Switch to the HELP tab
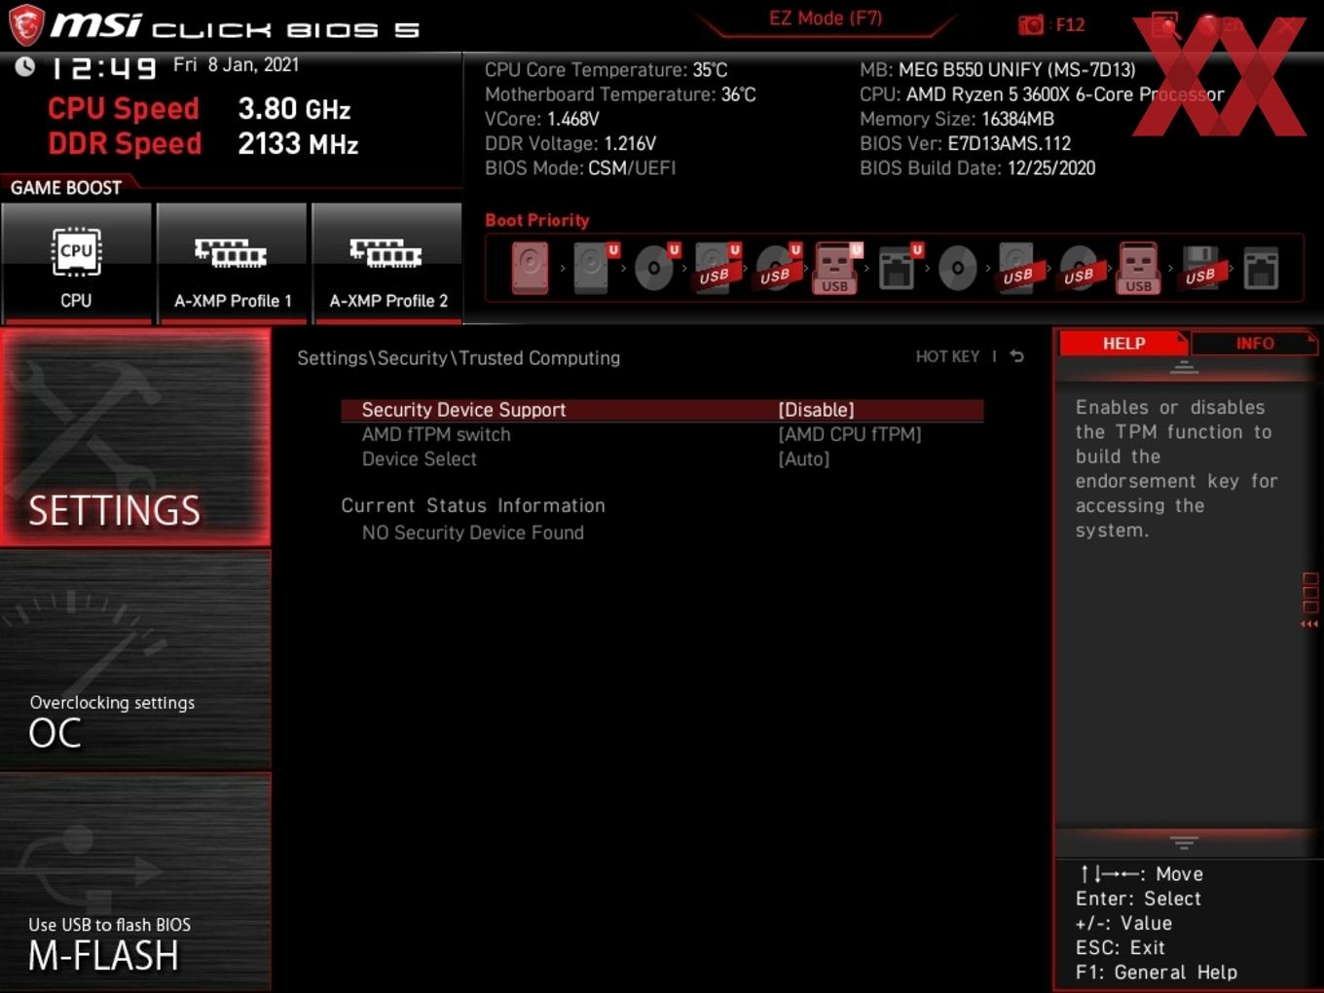The image size is (1324, 993). click(1123, 343)
